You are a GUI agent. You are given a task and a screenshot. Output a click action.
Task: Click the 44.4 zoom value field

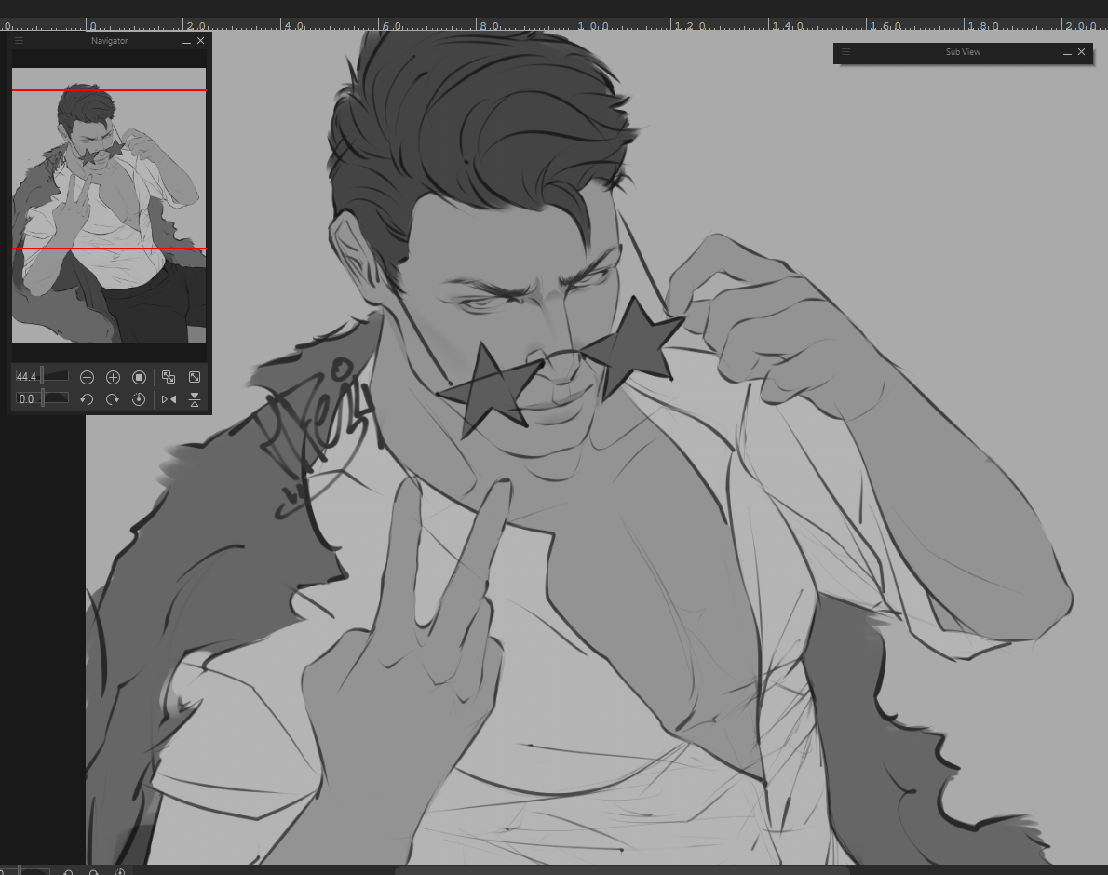click(x=27, y=376)
